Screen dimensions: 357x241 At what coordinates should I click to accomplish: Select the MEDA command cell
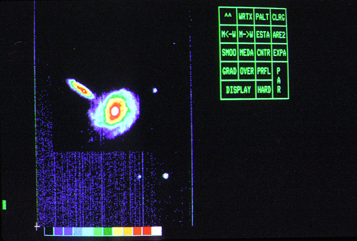pos(246,53)
